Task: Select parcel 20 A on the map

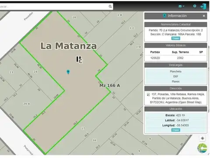Action: (27, 104)
